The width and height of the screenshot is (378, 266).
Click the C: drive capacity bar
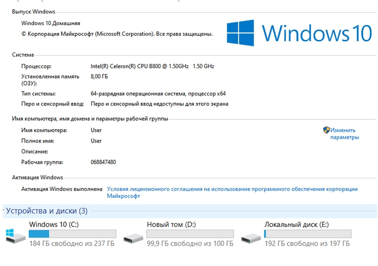click(x=72, y=234)
